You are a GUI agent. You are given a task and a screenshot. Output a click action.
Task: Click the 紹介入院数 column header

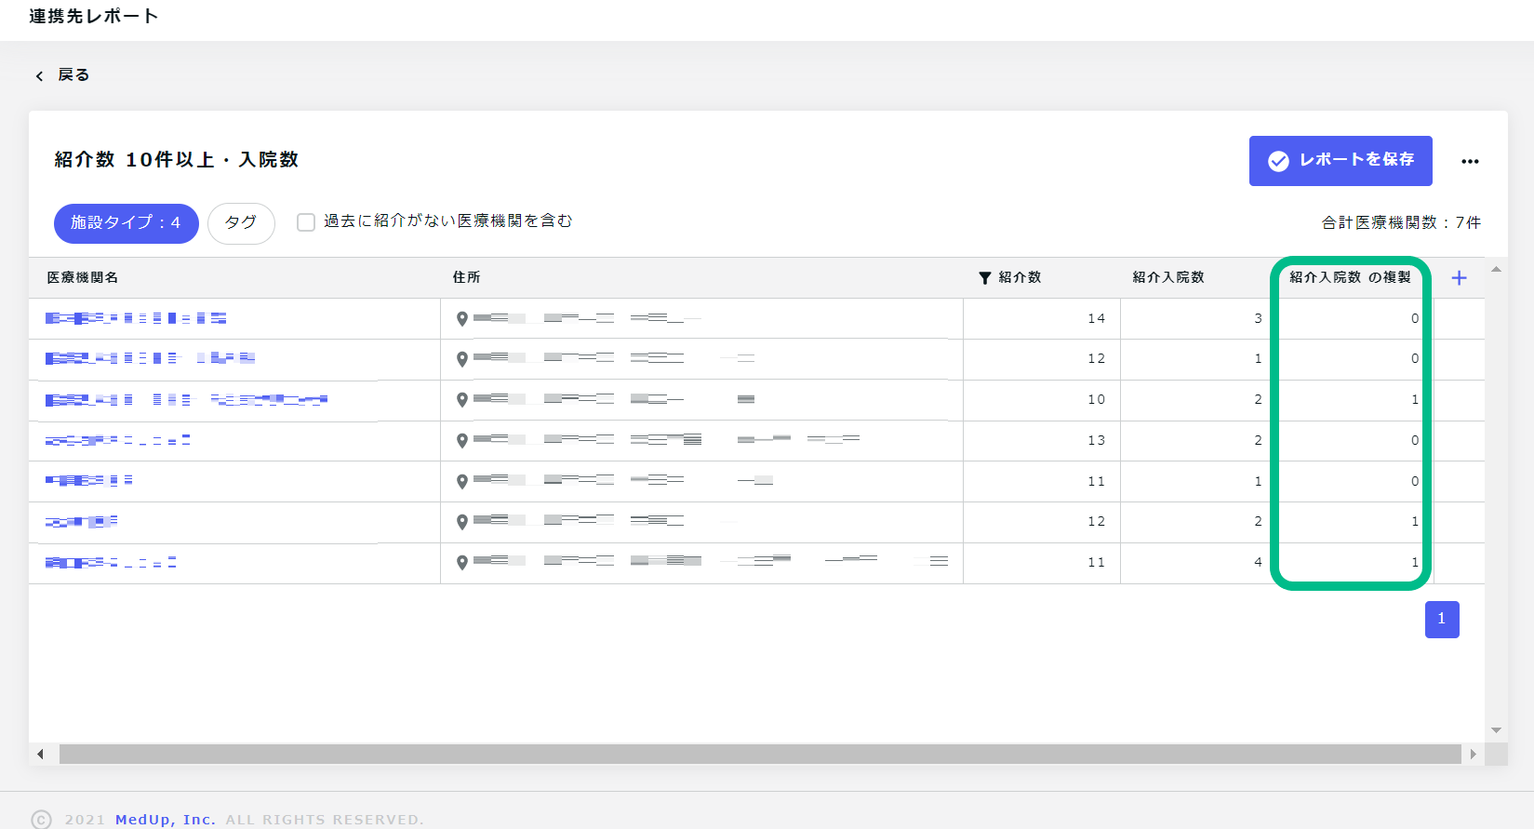pos(1168,277)
